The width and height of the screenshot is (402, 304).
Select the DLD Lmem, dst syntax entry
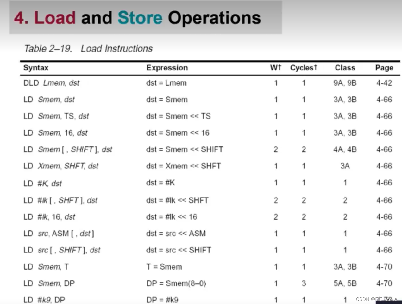coord(51,83)
